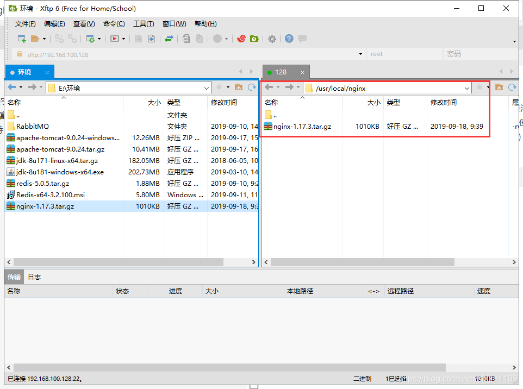Viewport: 523px width, 389px height.
Task: Expand the E:\环境 path dropdown
Action: click(x=207, y=89)
